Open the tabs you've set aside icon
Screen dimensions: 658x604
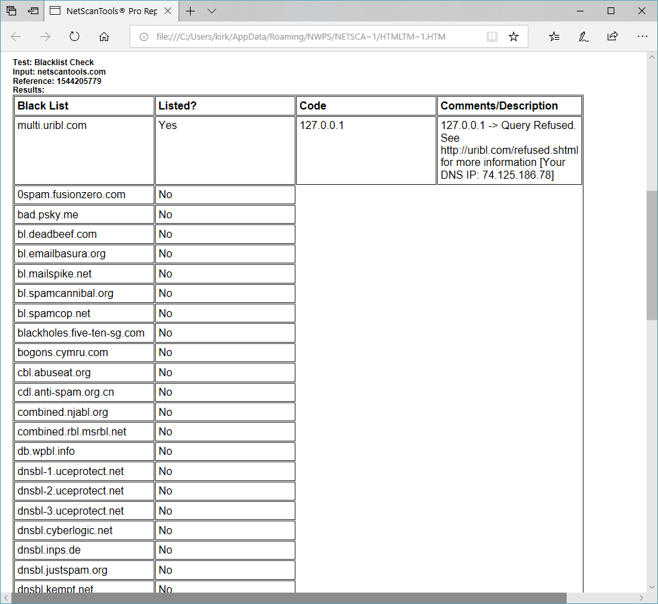click(11, 11)
